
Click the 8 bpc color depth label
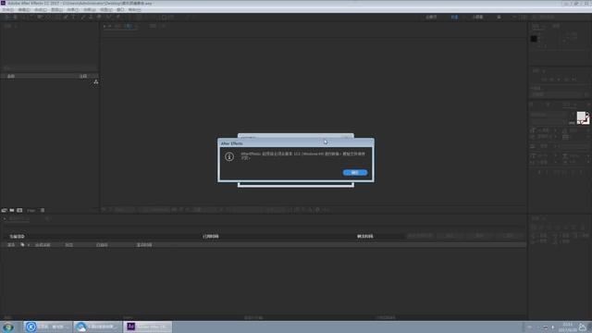[31, 210]
